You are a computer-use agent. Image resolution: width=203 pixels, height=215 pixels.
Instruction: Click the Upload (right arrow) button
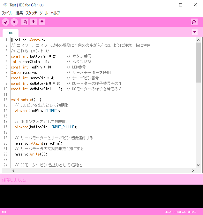(x=14, y=22)
